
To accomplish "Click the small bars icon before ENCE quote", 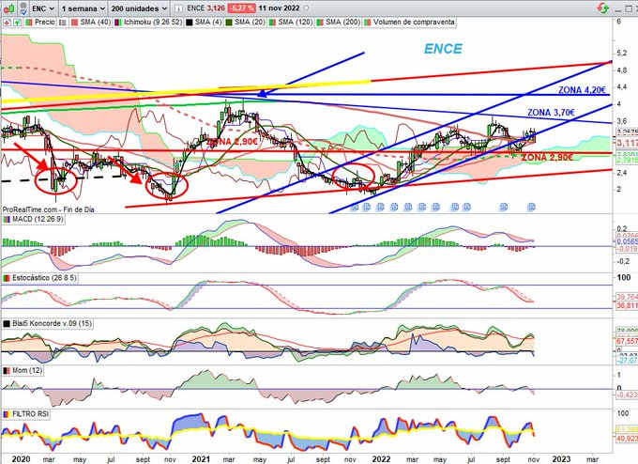I will click(x=178, y=8).
